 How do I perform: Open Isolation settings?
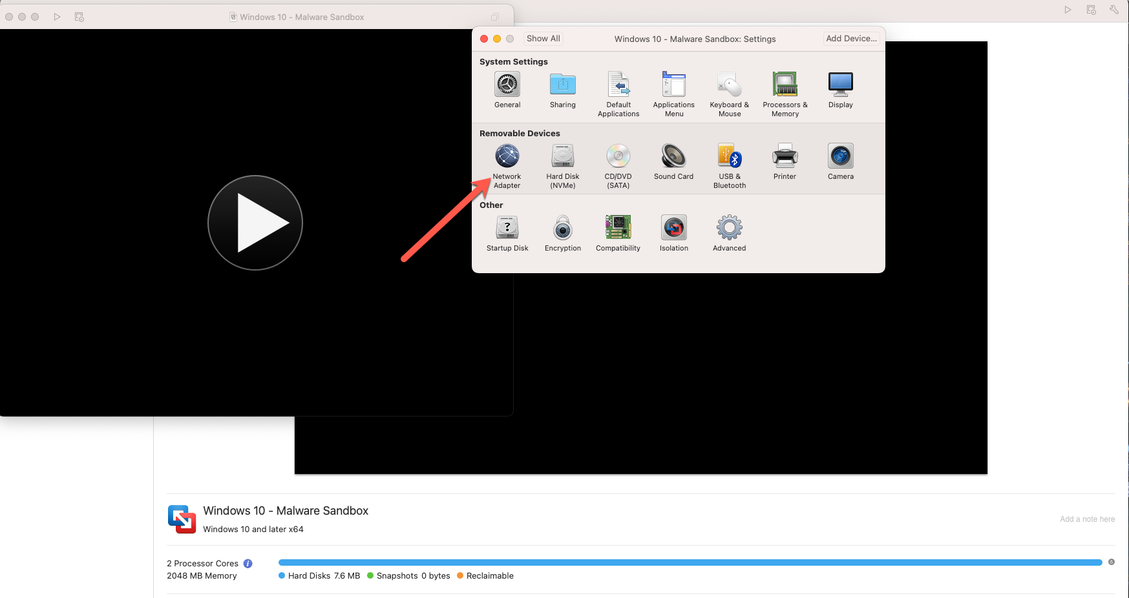click(673, 229)
